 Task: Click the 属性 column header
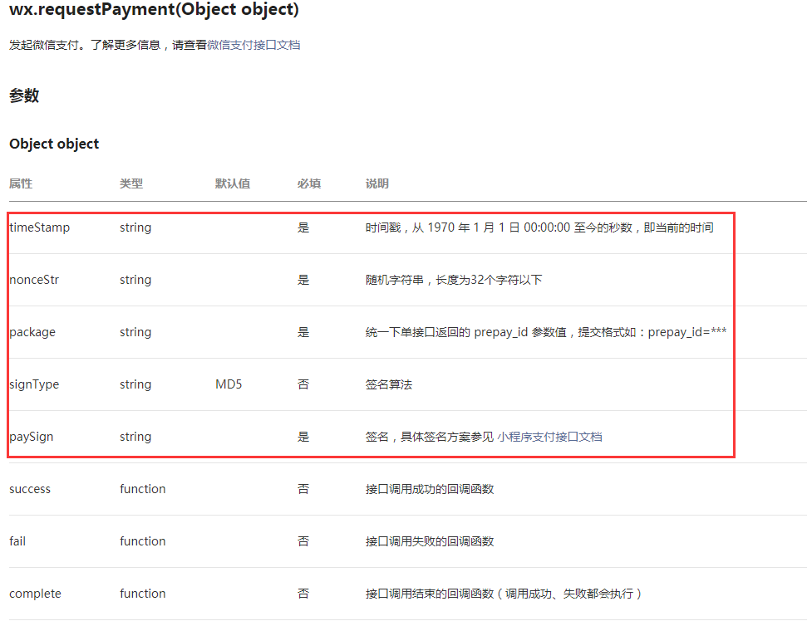pos(21,183)
